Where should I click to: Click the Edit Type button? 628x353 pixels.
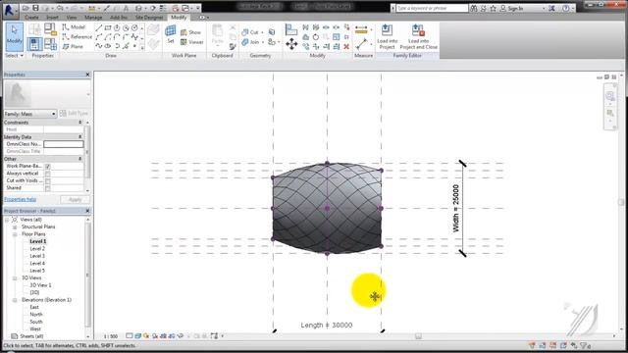[x=75, y=114]
